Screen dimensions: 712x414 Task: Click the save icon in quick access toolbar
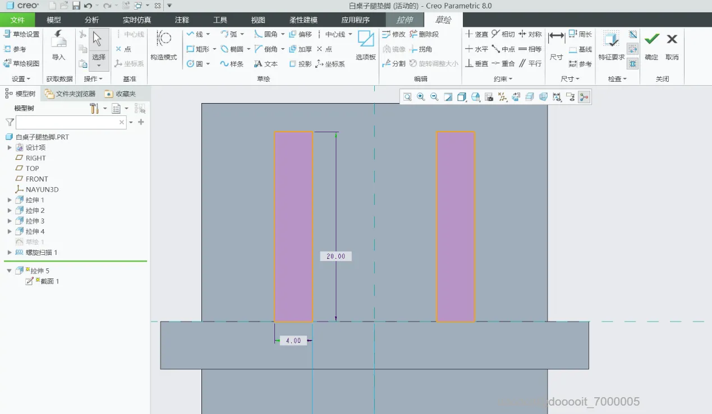pos(76,6)
